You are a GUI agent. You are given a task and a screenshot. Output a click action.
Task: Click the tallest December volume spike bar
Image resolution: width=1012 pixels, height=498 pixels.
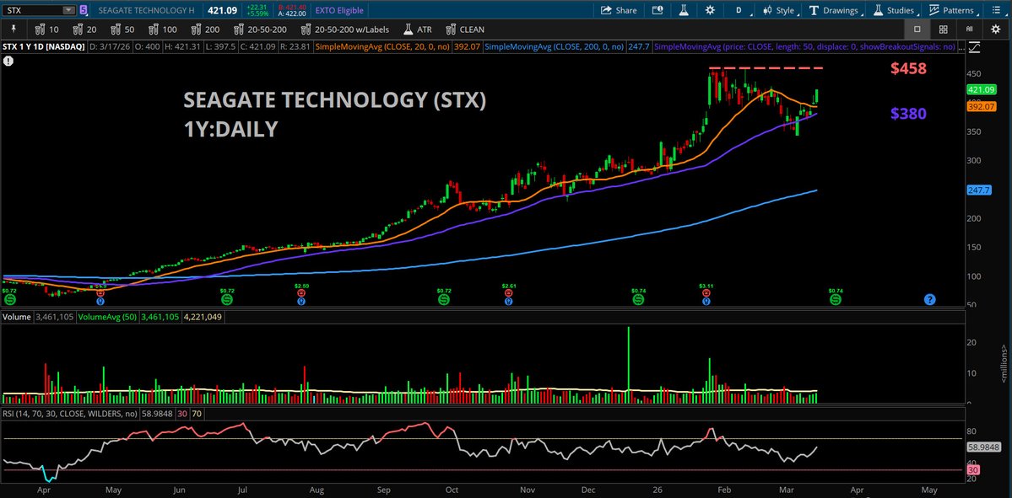click(x=628, y=365)
